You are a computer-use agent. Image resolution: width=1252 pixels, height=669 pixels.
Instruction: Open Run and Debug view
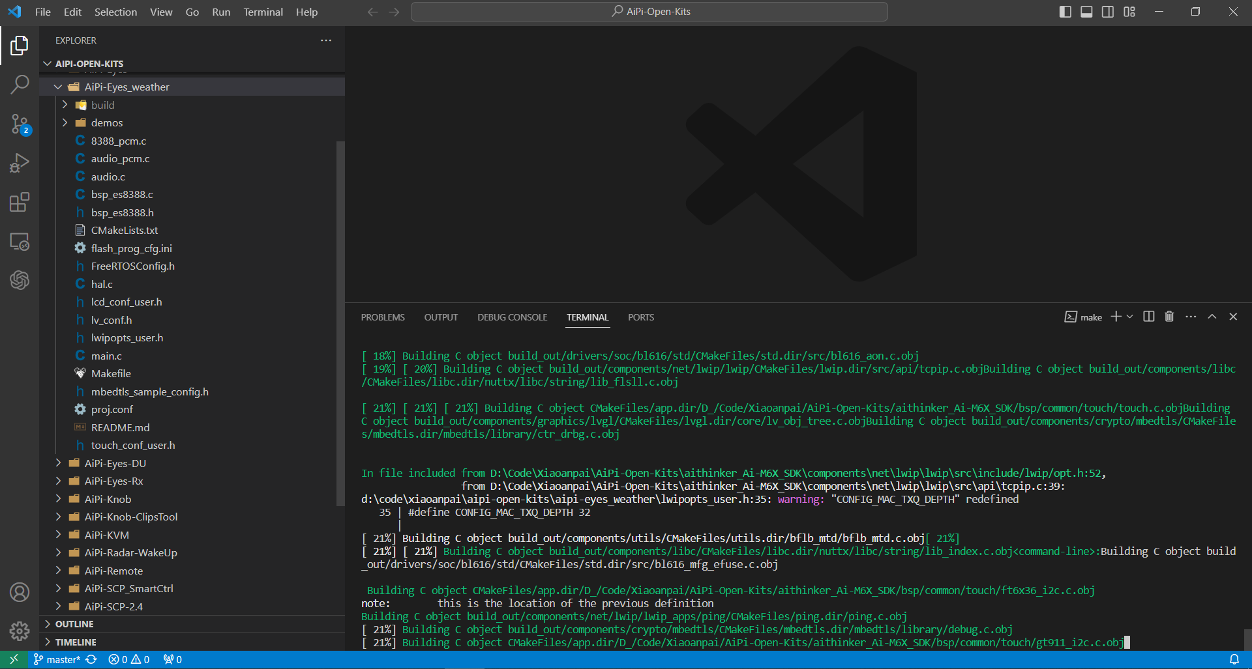pyautogui.click(x=20, y=163)
